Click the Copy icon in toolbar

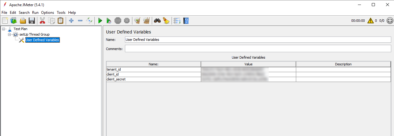point(52,21)
